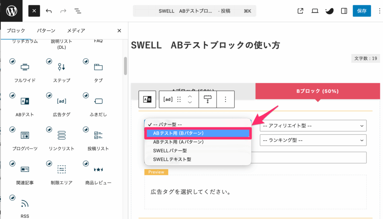This screenshot has height=219, width=383.
Task: Open the ランキング型 dropdown
Action: tap(313, 140)
